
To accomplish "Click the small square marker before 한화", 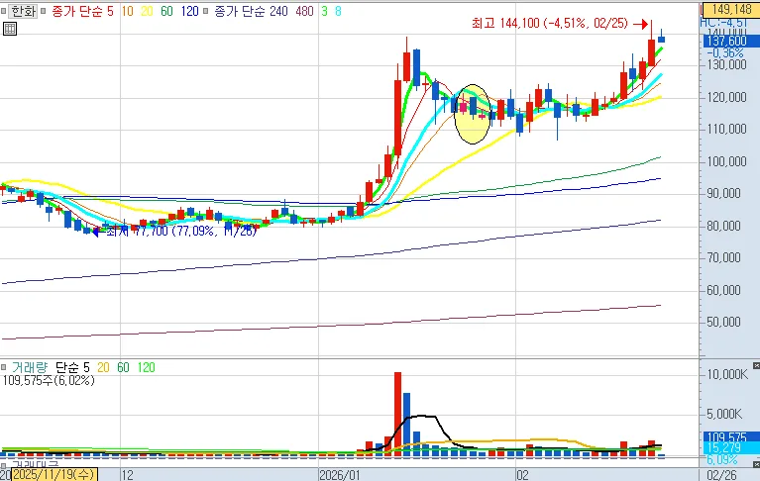I will click(x=5, y=11).
